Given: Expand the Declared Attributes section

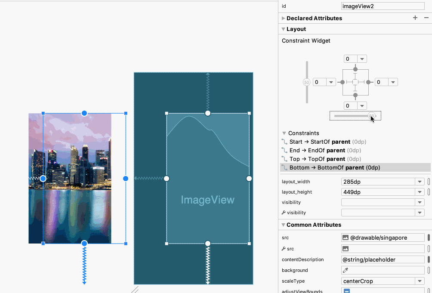Looking at the screenshot, I should click(x=284, y=18).
